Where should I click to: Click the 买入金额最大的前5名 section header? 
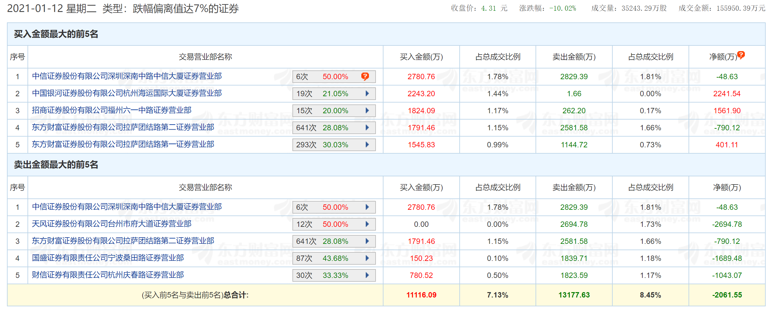pos(56,34)
